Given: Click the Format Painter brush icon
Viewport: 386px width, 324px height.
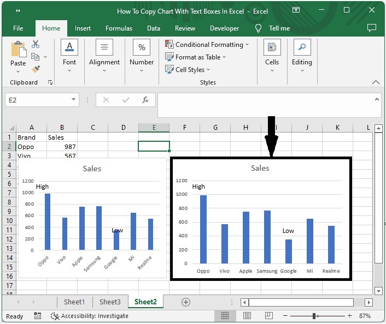Looking at the screenshot, I should 36,69.
